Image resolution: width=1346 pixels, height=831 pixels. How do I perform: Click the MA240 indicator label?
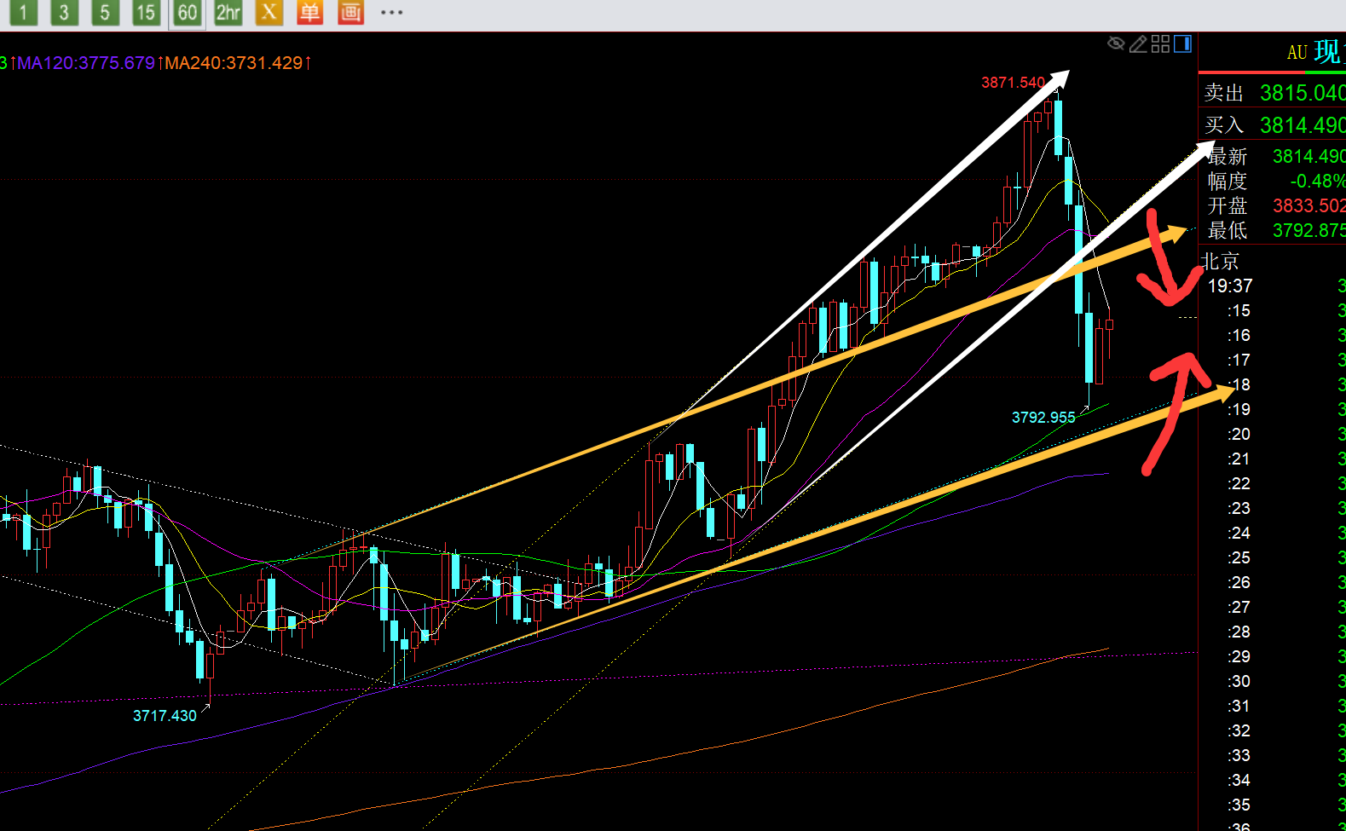[x=234, y=63]
